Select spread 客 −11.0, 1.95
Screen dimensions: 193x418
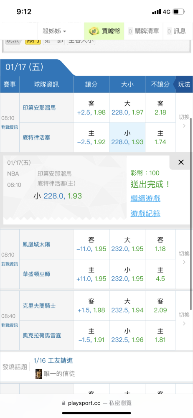pyautogui.click(x=91, y=244)
